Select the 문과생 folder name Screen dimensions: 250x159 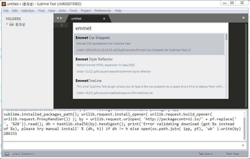[x=20, y=24]
